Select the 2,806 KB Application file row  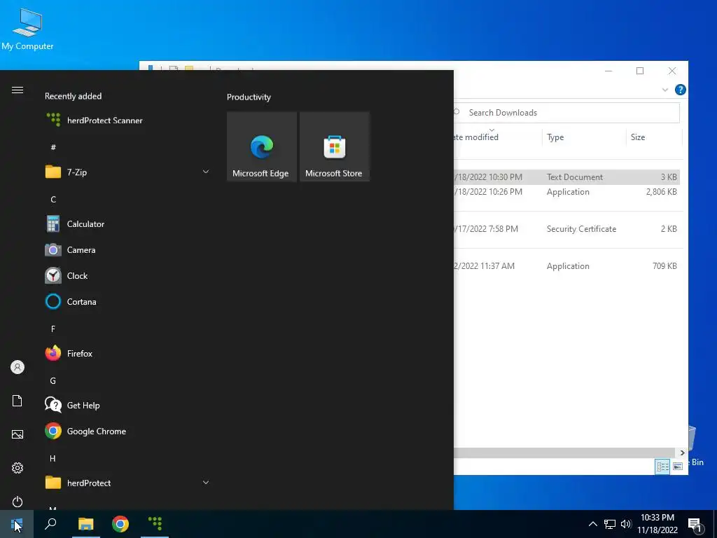point(566,192)
